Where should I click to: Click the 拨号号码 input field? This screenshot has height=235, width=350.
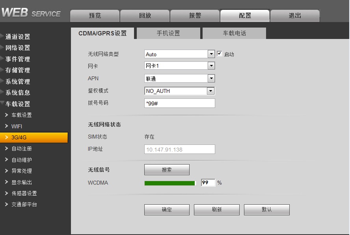179,103
